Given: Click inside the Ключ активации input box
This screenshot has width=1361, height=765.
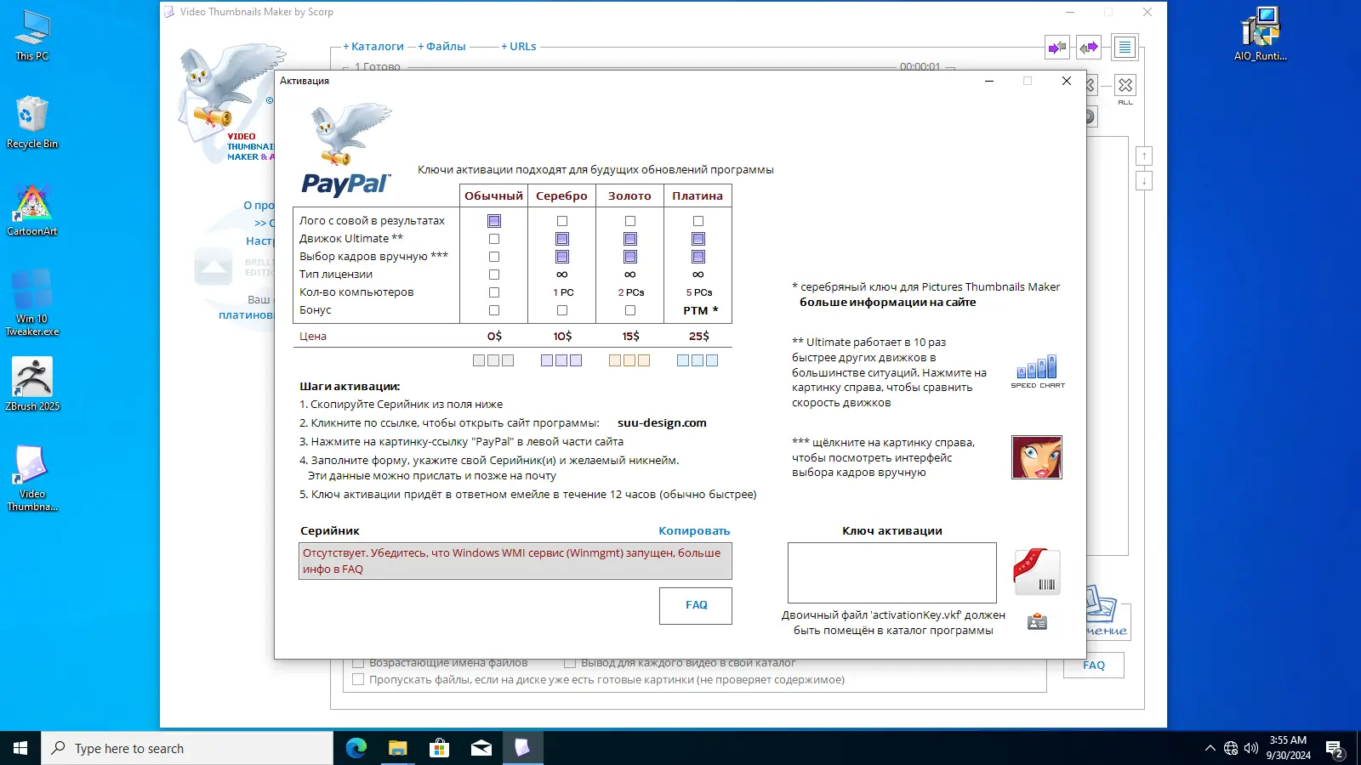Looking at the screenshot, I should (x=891, y=573).
